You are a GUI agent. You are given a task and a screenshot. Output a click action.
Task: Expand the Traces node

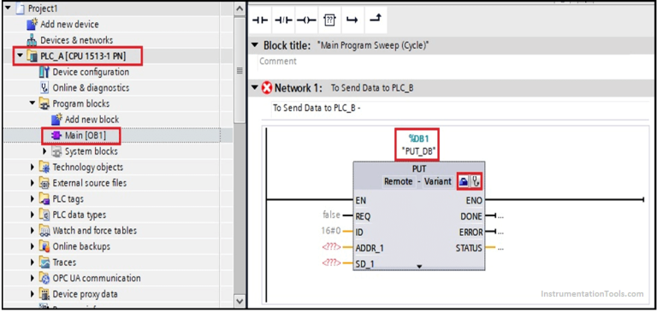[x=33, y=262]
